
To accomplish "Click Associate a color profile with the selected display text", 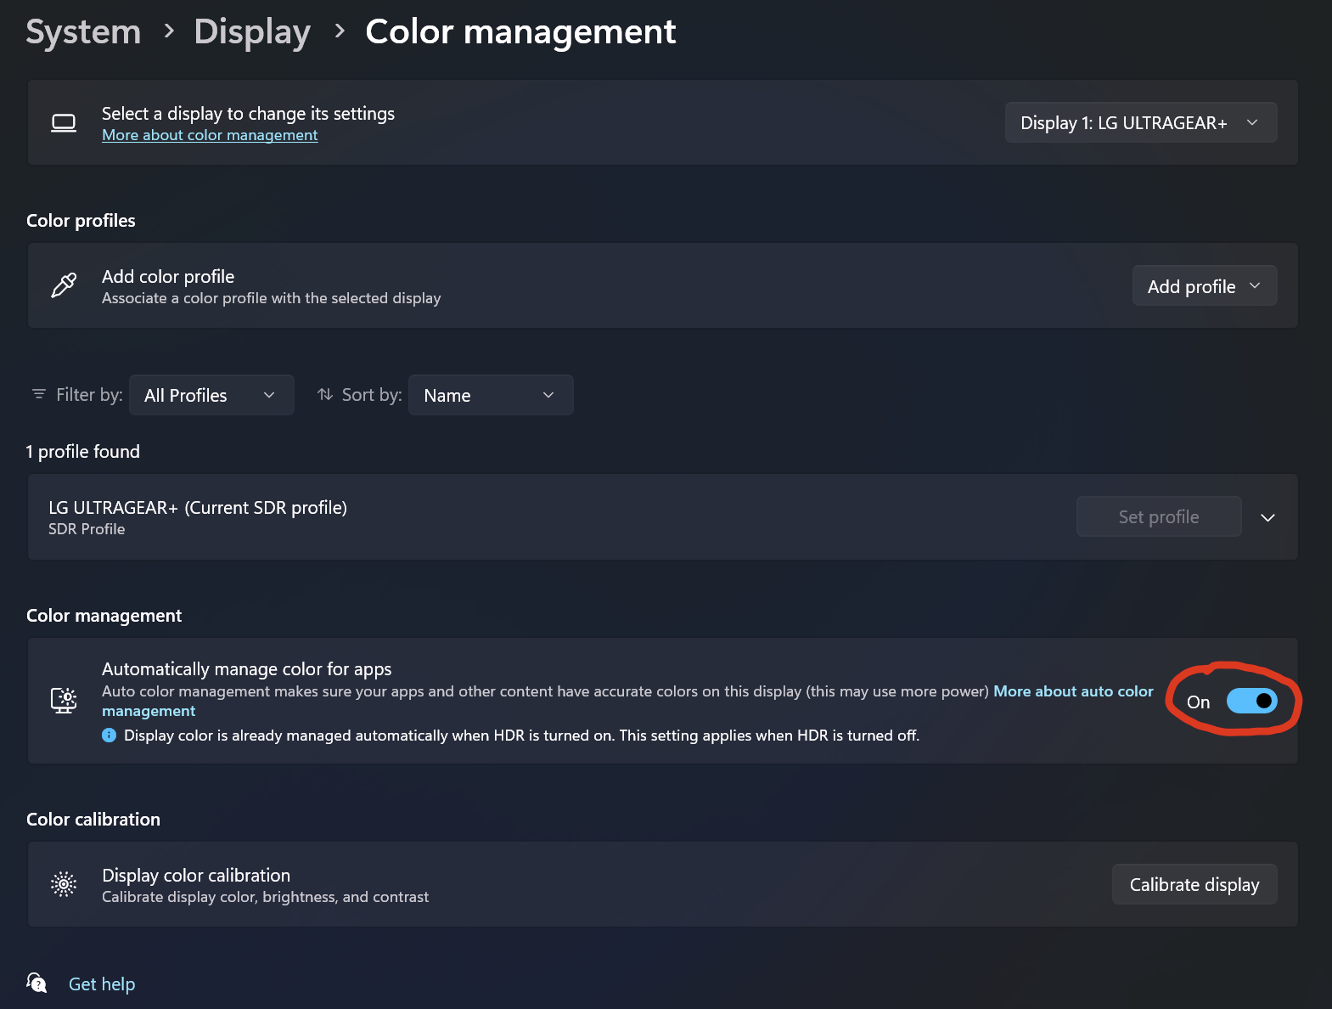I will 271,298.
